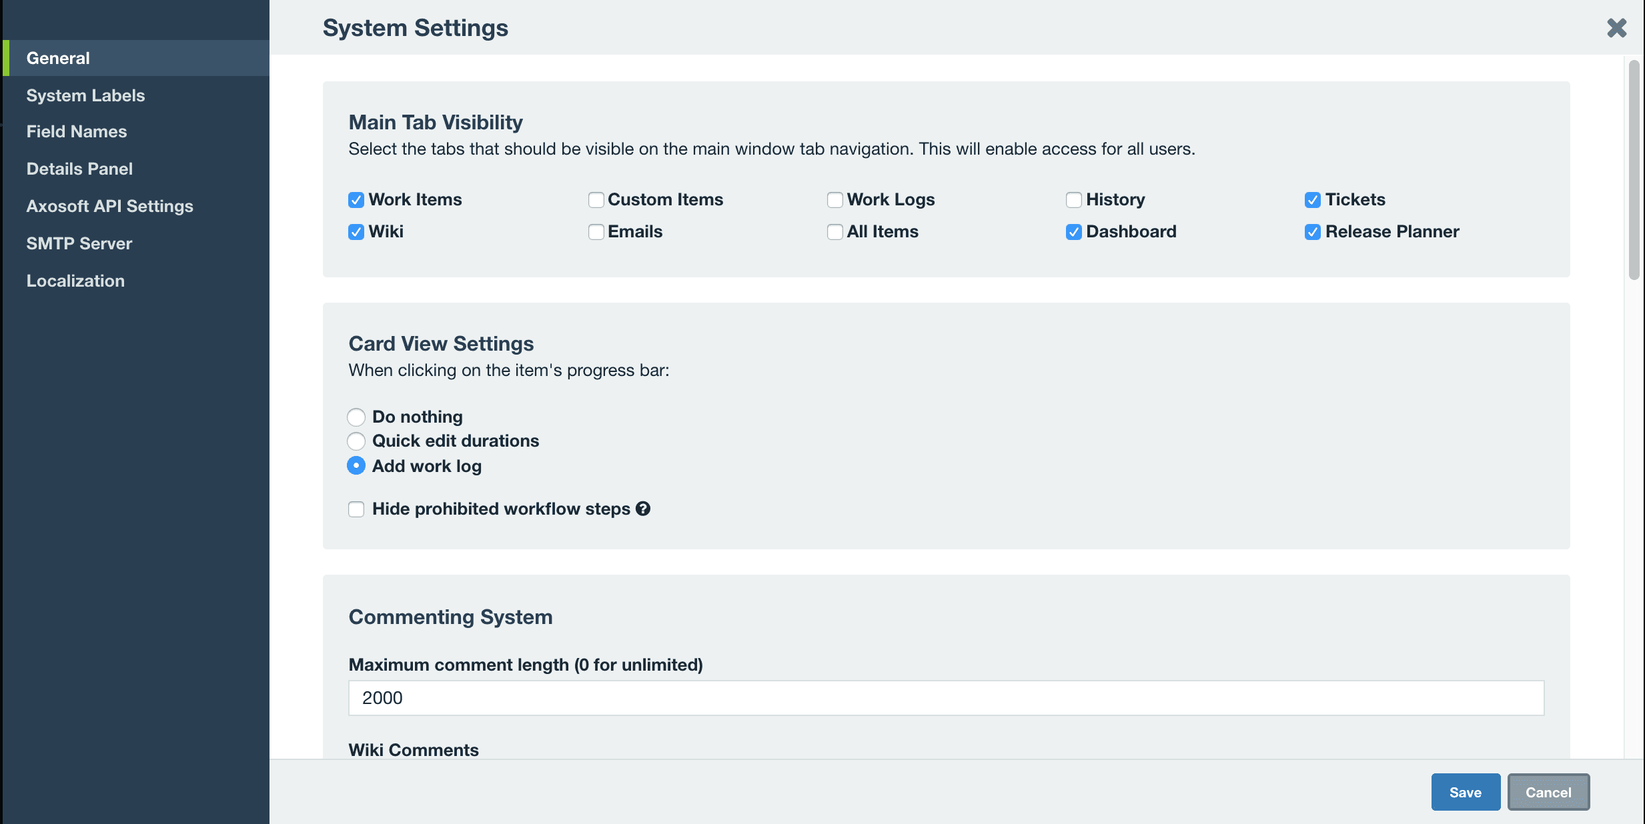1645x824 pixels.
Task: Toggle Hide prohibited workflow steps
Action: 356,509
